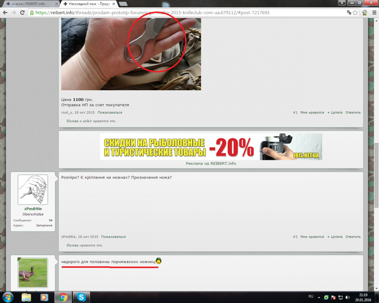Open the 18 окт 2015 date of post #1
Screen dimensions: 379x303
[85, 113]
